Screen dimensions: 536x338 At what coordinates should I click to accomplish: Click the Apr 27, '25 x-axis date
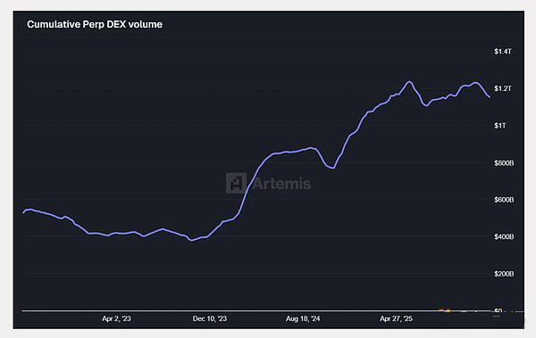tap(396, 319)
